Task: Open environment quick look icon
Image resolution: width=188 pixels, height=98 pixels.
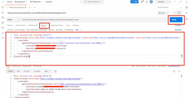Action: click(x=186, y=7)
